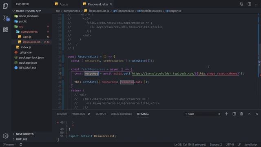This screenshot has height=147, width=261.
Task: Click the Compare Changes icon in editor toolbar
Action: [241, 4]
